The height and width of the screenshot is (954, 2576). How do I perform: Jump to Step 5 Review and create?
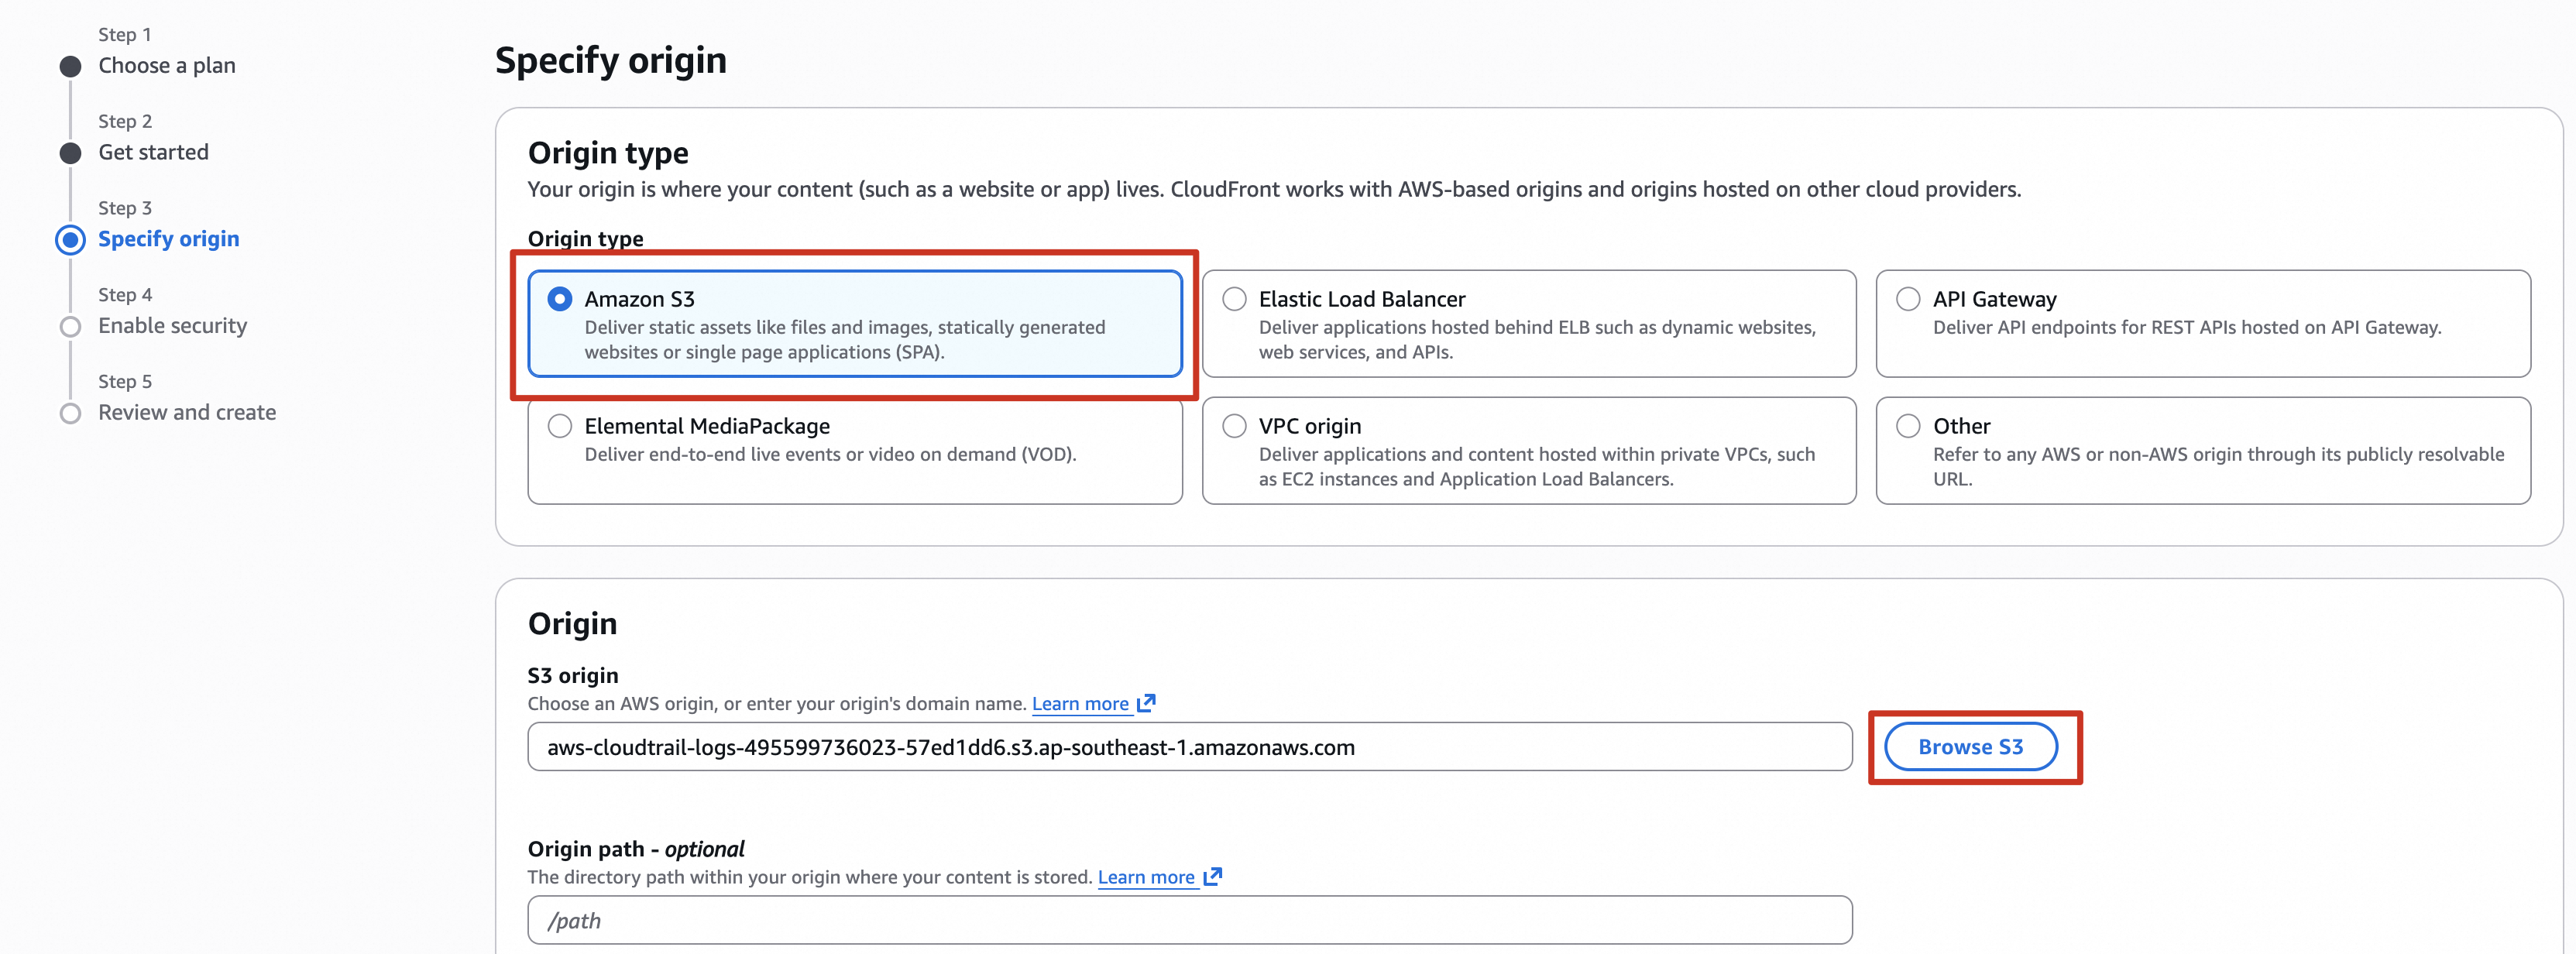click(x=187, y=412)
